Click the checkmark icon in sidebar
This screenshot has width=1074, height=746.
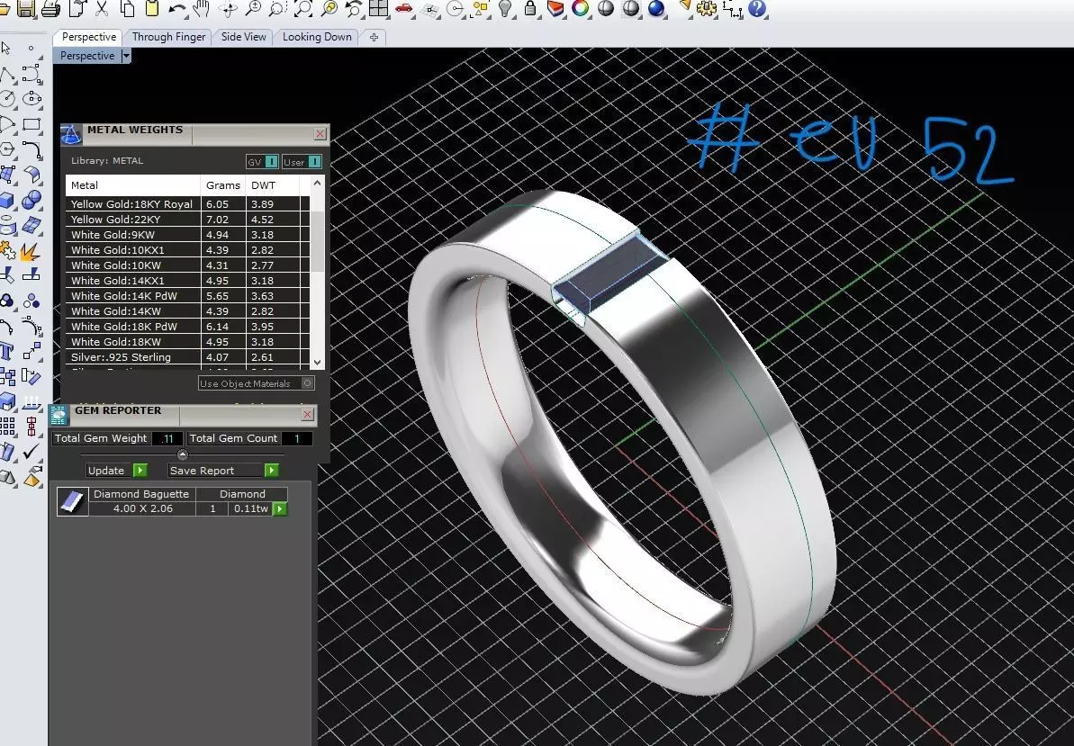coord(31,452)
